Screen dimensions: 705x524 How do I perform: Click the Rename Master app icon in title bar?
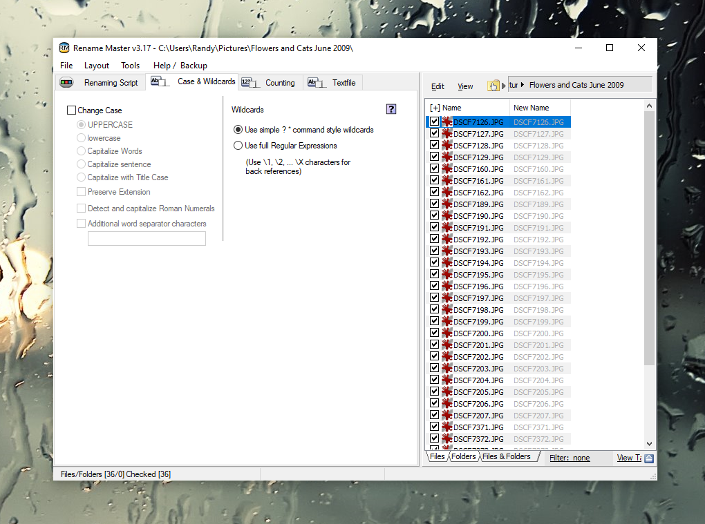(x=64, y=48)
